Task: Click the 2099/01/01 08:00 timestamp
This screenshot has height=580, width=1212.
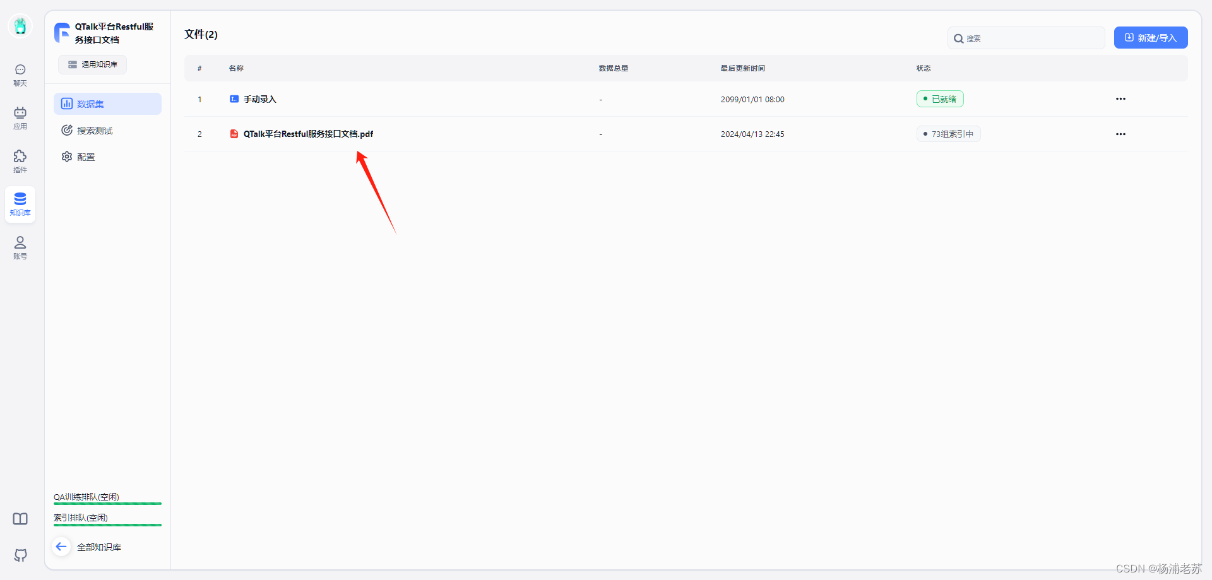Action: pos(752,100)
